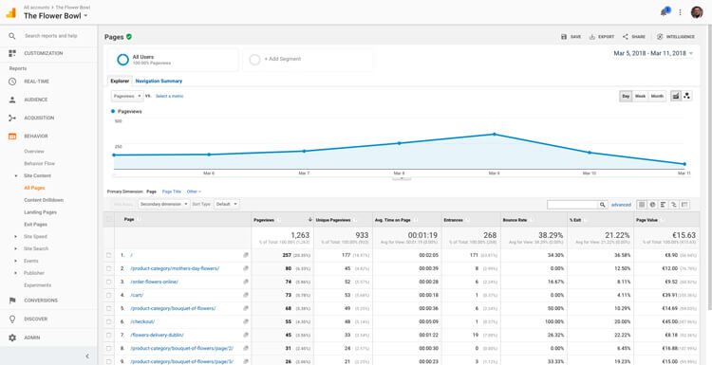Image resolution: width=712 pixels, height=365 pixels.
Task: Tick checkbox for mothers-day-flowers row
Action: pyautogui.click(x=109, y=268)
